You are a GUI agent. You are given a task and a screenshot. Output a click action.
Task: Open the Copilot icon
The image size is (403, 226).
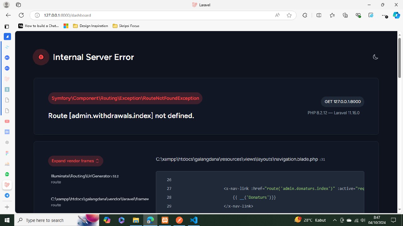coord(396,15)
